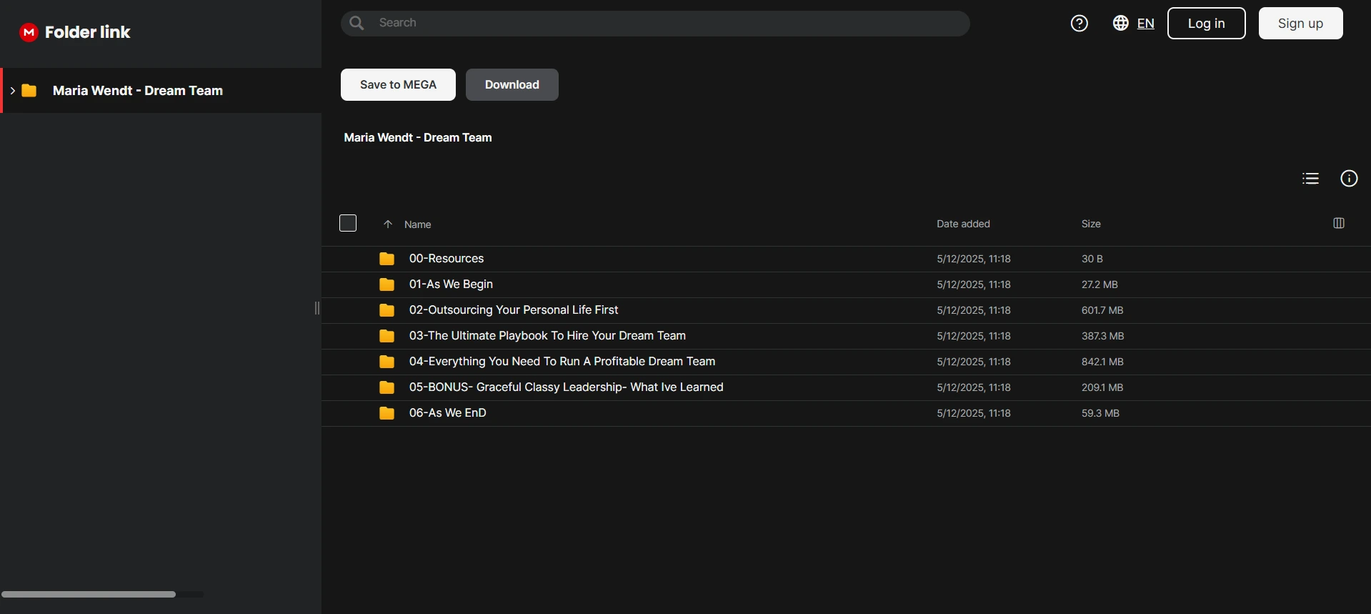This screenshot has width=1371, height=614.
Task: Click folder icon of 02-Outsourcing Your Personal Life First
Action: (x=387, y=310)
